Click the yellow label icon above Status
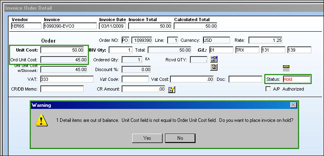Image resolution: width=324 pixels, height=156 pixels. click(x=286, y=68)
